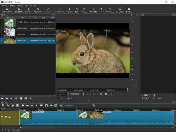Screen dimensions: 176x132
Task: Open the timeline hamburger menu
Action: (3, 105)
